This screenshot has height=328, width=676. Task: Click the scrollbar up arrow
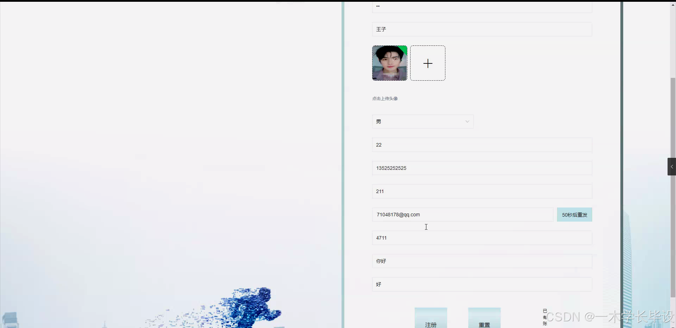click(672, 5)
